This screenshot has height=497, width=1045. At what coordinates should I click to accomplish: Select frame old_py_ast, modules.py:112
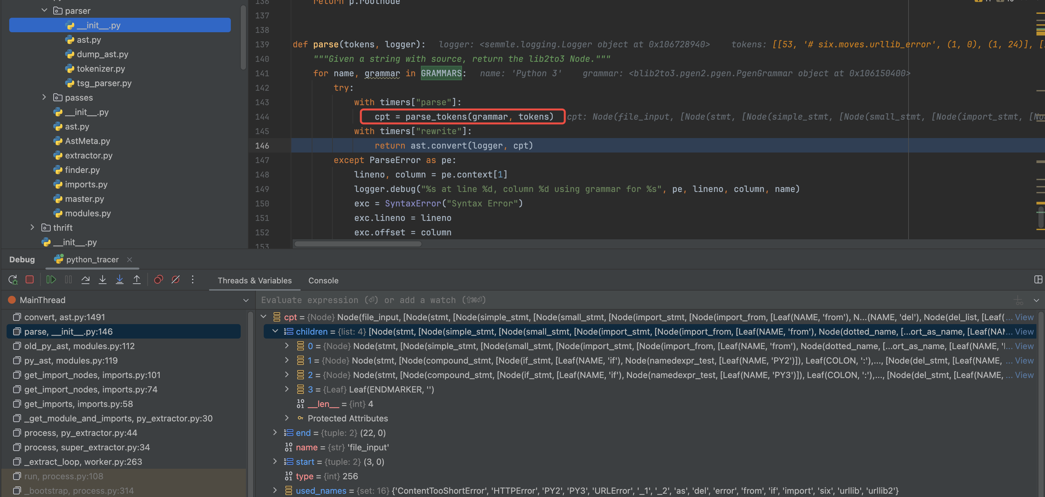pyautogui.click(x=124, y=346)
